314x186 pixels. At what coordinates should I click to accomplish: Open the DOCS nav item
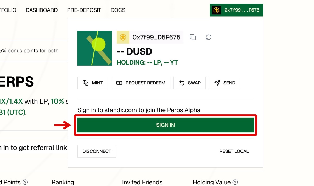pyautogui.click(x=118, y=10)
